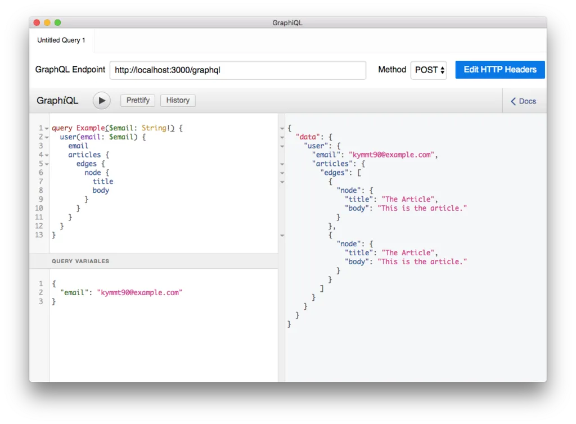576x424 pixels.
Task: Collapse the user object in the results pane
Action: click(282, 146)
